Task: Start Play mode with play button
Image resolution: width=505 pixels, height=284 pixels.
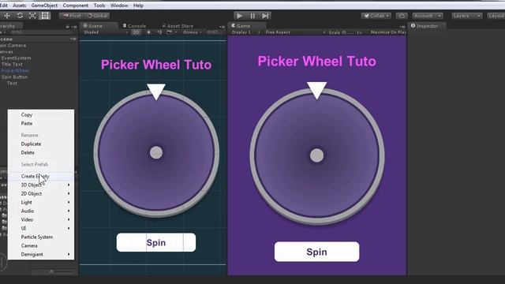Action: 239,16
